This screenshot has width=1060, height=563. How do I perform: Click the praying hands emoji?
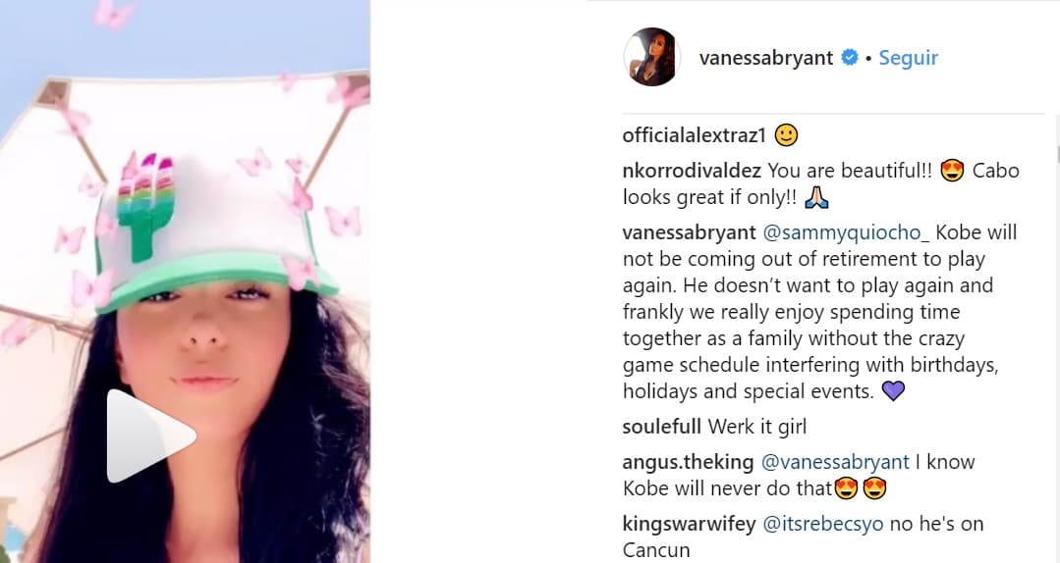pyautogui.click(x=817, y=197)
